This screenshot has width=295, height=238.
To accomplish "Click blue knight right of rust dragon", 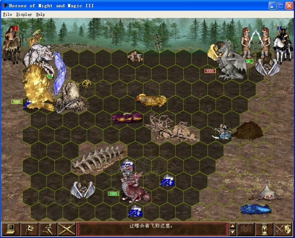I will click(x=167, y=180).
